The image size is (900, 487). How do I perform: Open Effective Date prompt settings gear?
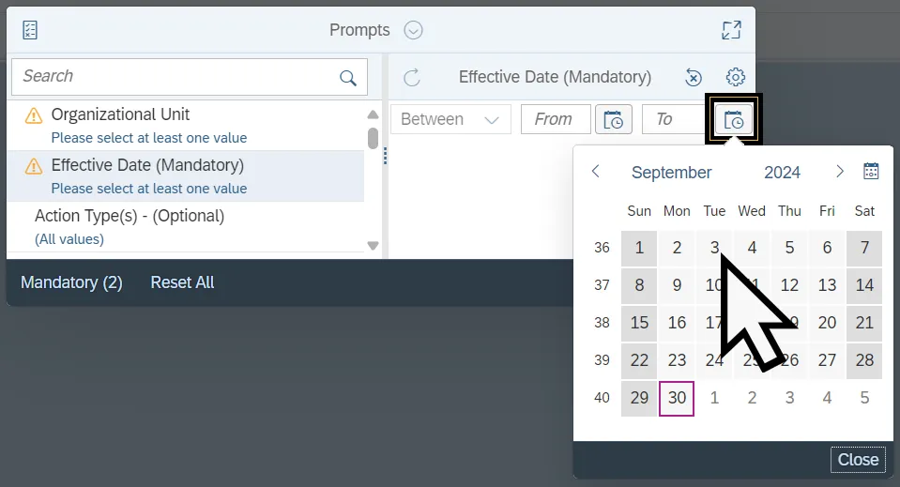736,78
